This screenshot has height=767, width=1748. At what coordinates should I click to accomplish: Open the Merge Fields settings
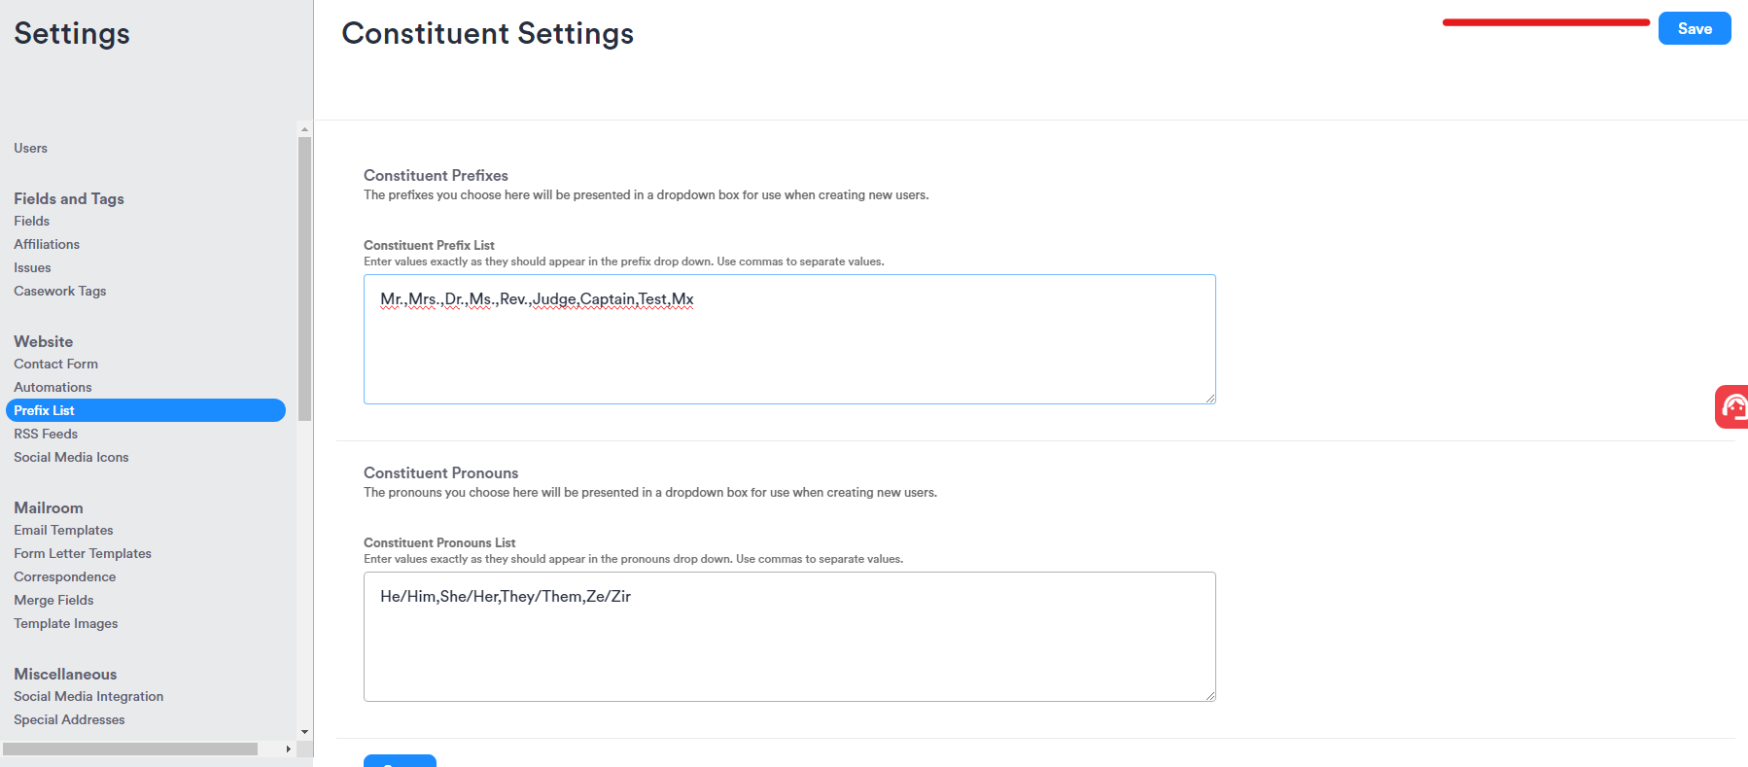coord(53,600)
